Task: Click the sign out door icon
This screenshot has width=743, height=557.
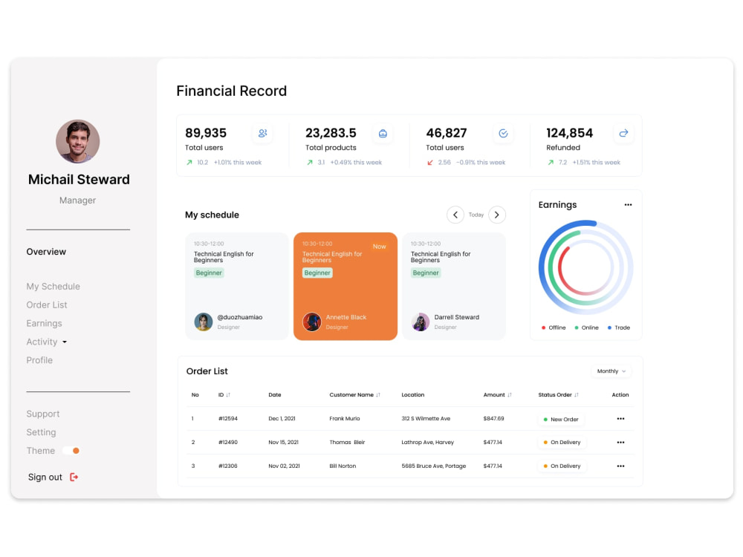Action: tap(74, 477)
